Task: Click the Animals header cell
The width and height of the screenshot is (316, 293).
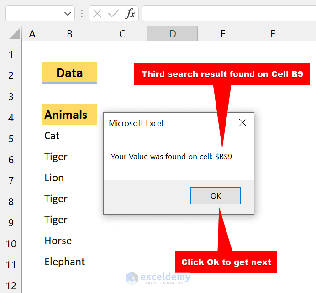Action: (x=69, y=115)
